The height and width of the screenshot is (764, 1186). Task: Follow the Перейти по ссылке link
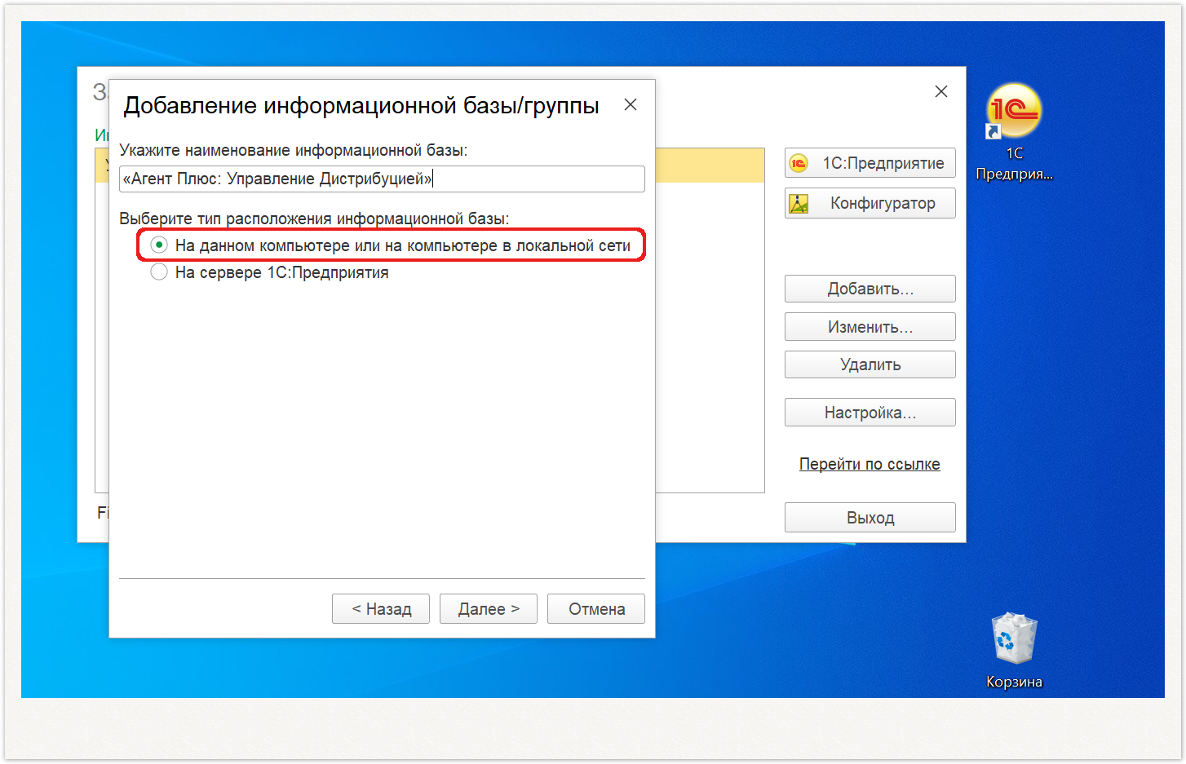click(x=870, y=464)
